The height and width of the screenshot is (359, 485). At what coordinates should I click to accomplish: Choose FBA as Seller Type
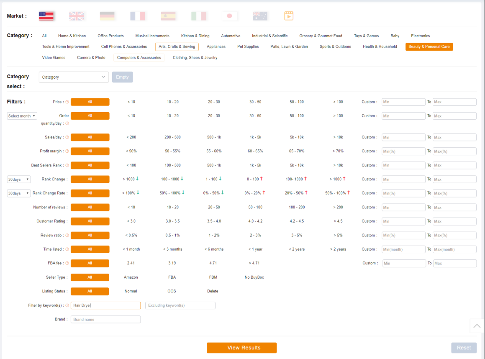(x=172, y=277)
